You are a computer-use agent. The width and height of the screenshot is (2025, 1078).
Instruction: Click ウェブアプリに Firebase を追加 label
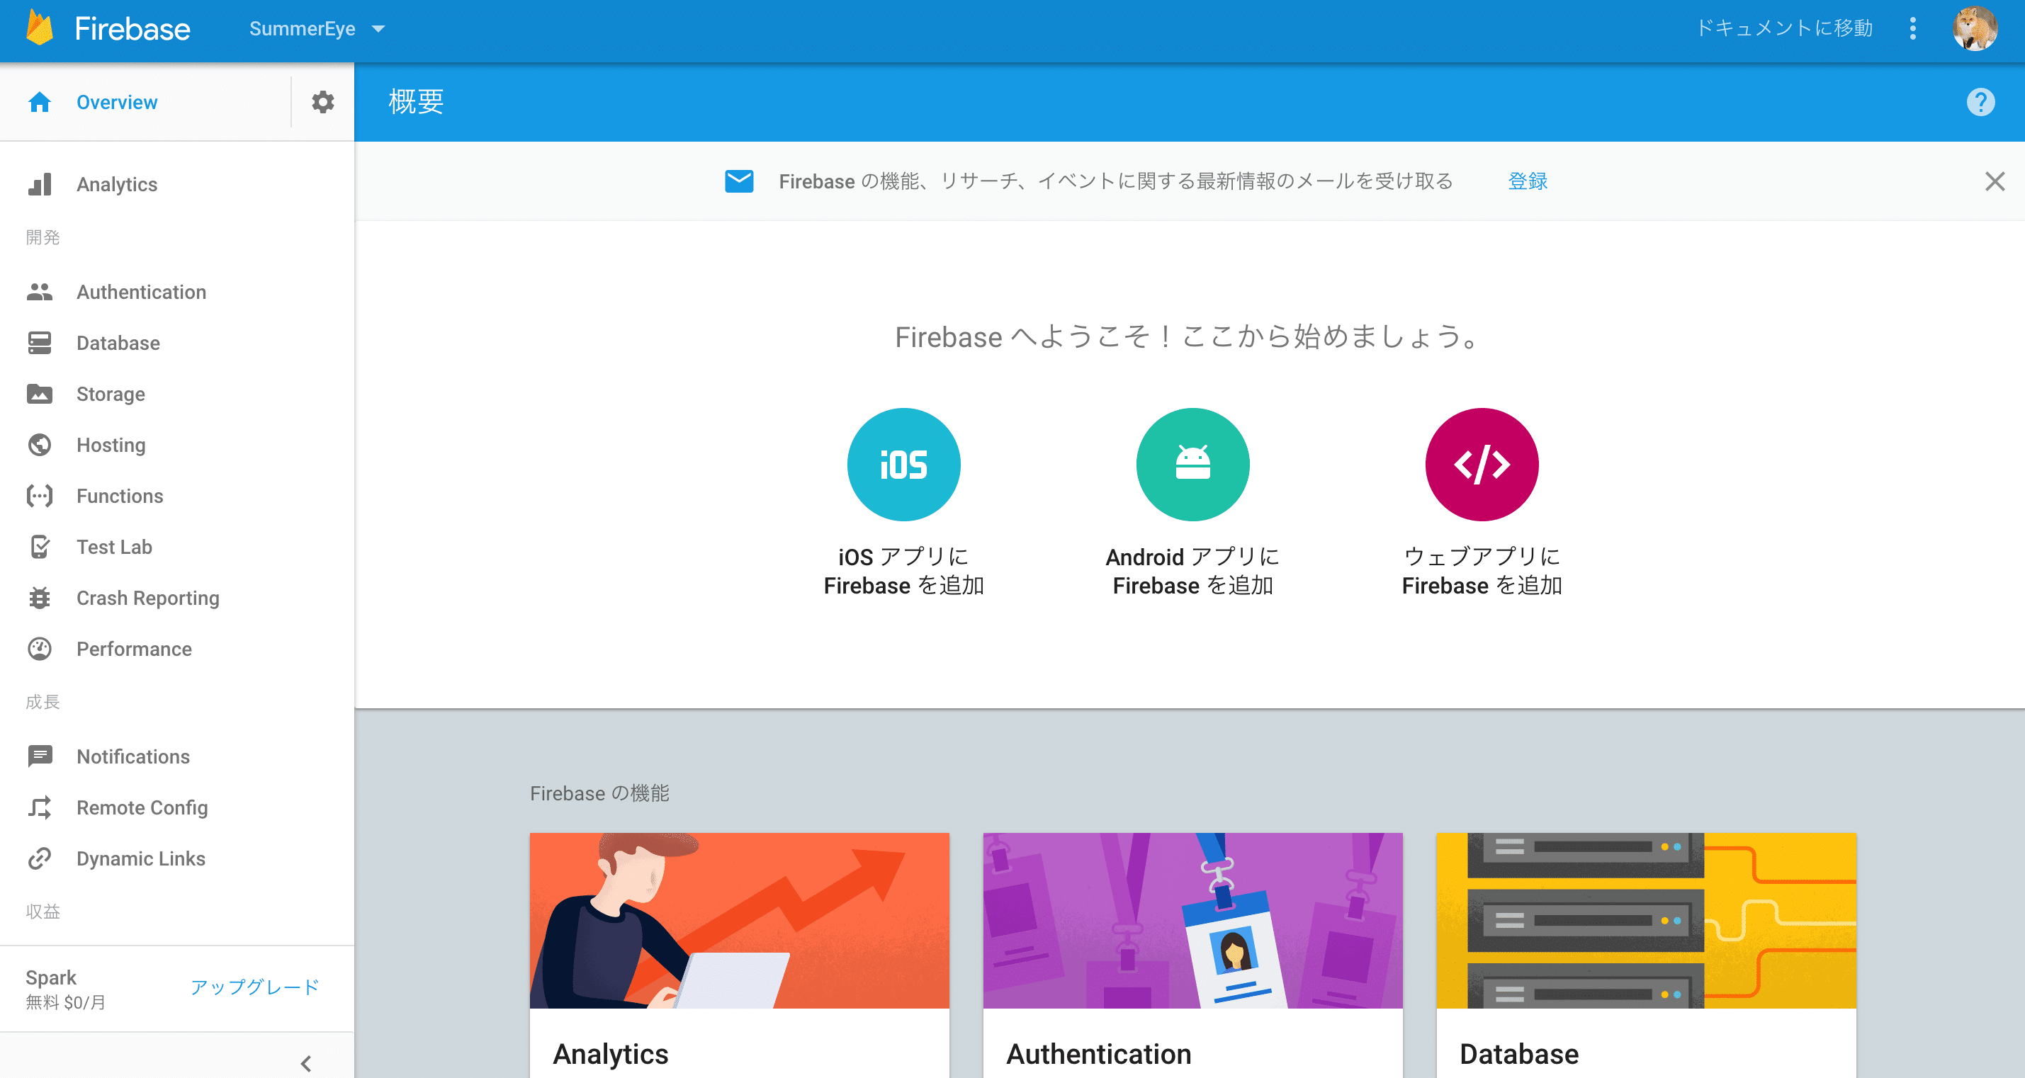coord(1482,571)
